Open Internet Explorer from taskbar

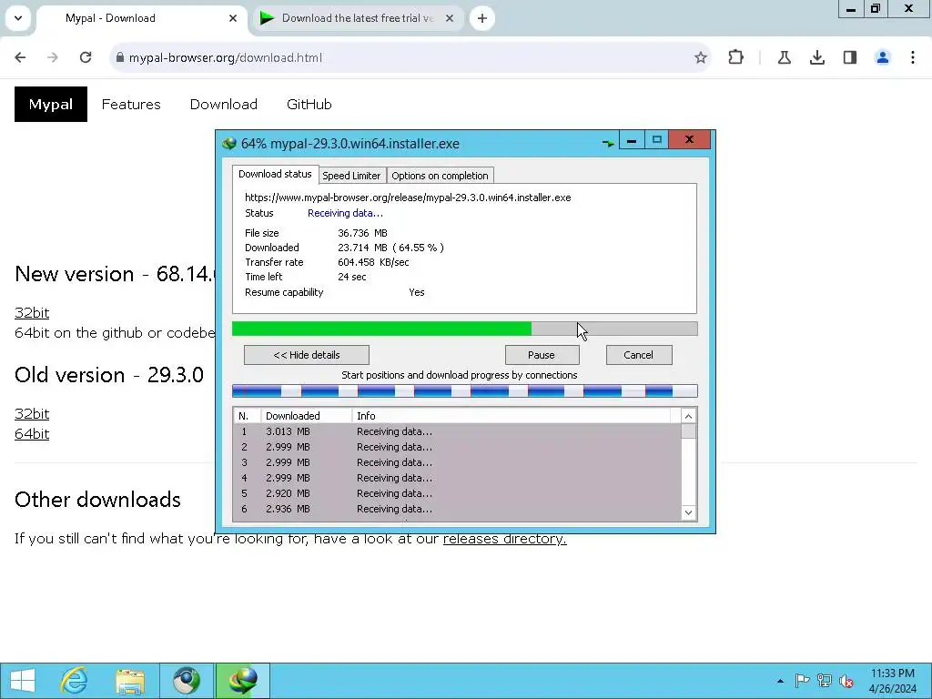coord(75,681)
